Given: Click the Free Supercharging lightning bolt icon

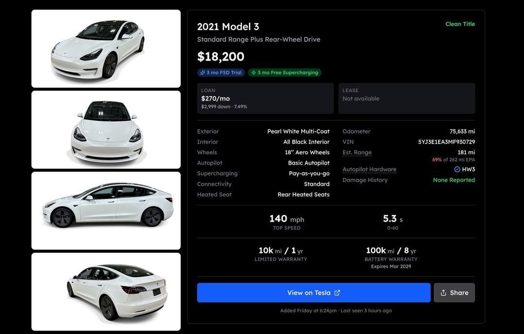Looking at the screenshot, I should 254,73.
